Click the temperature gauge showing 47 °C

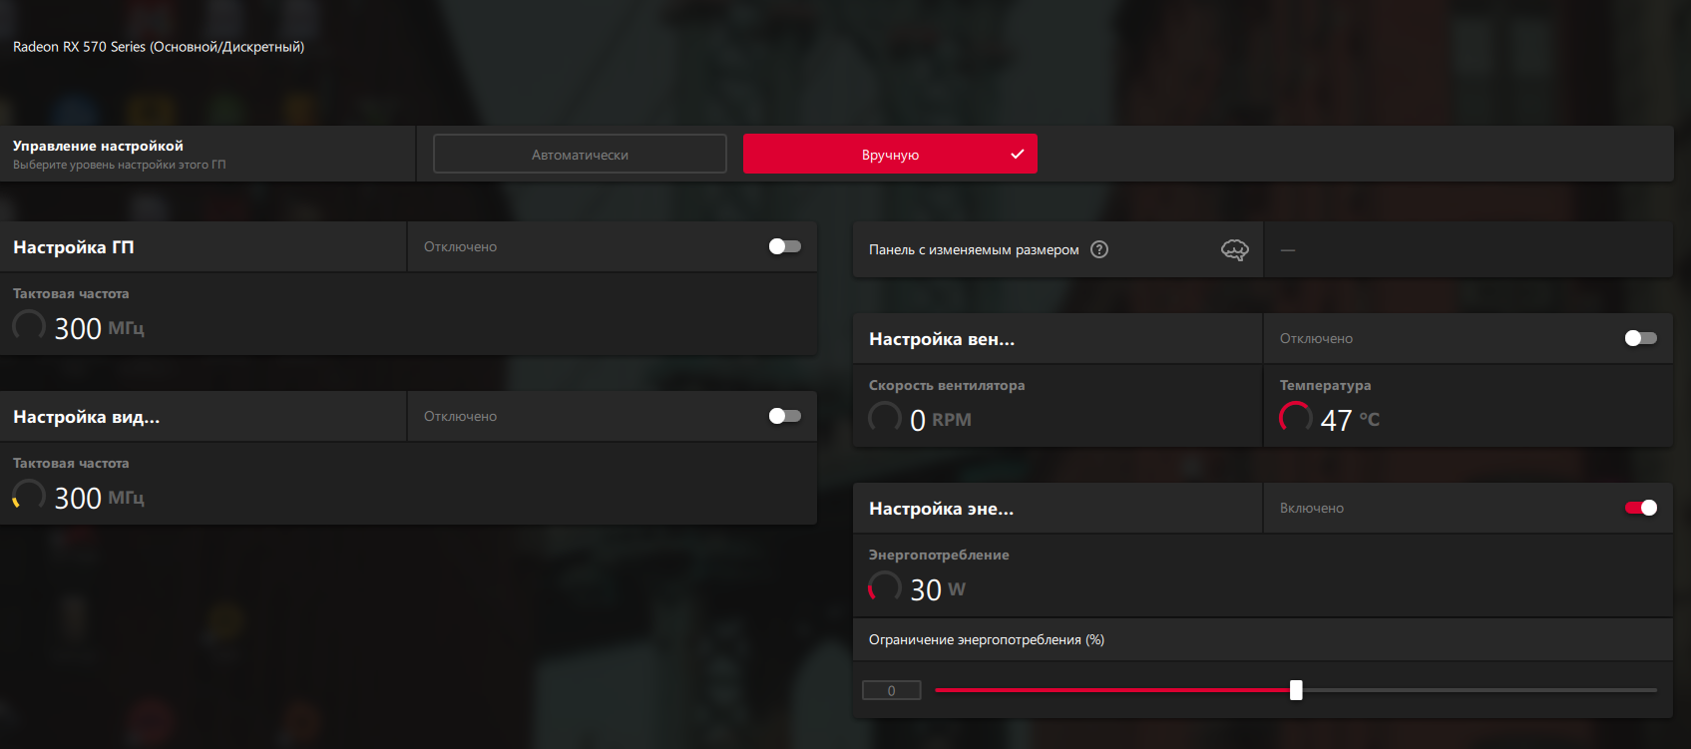1296,418
